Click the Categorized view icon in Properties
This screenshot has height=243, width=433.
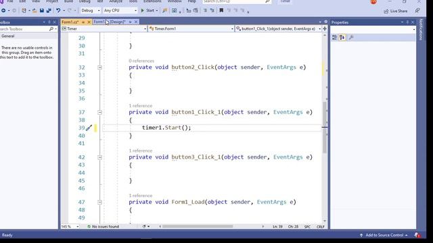[334, 38]
